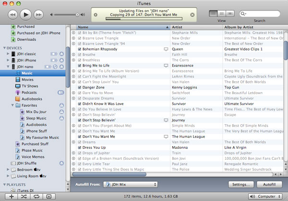
Task: Toggle Breathe by Faith Hill checkbox
Action: click(80, 55)
